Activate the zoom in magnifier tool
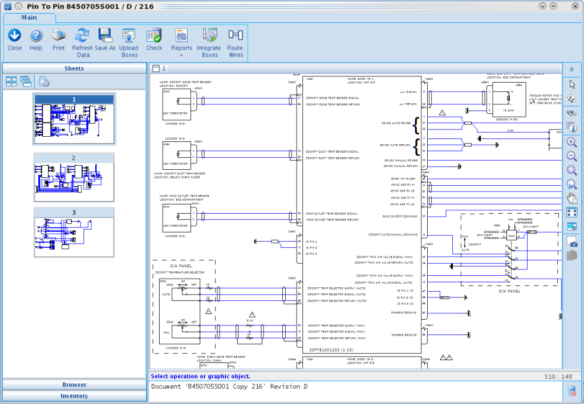The width and height of the screenshot is (584, 404). point(571,142)
